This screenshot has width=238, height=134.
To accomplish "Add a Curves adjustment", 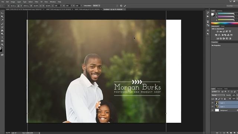I will click(x=224, y=31).
